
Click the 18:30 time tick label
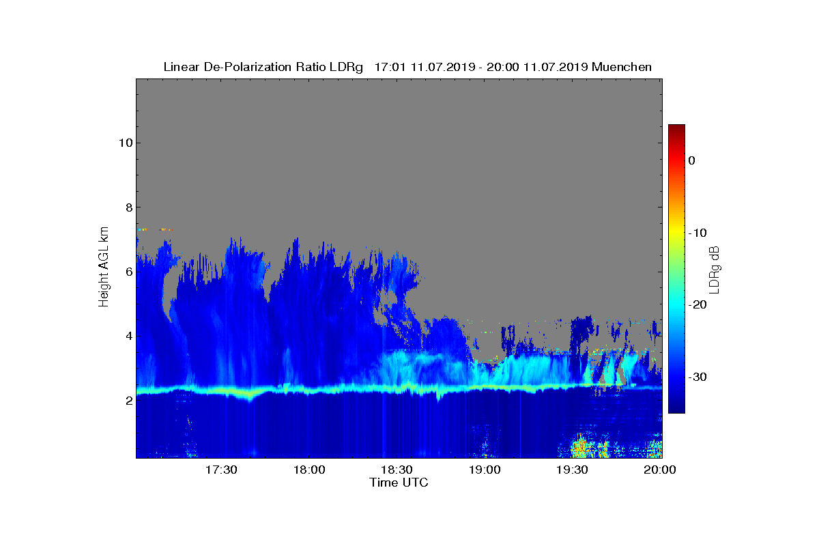(397, 470)
